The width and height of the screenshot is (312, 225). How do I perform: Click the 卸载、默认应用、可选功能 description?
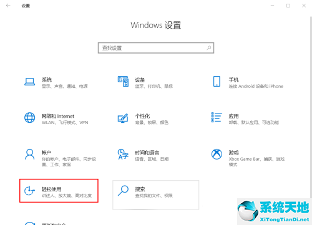point(254,123)
